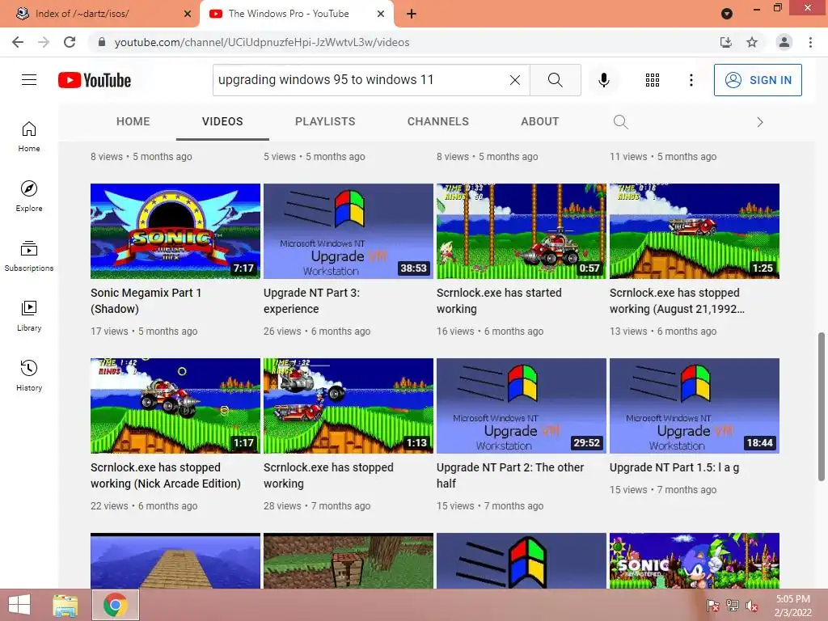Open File Explorer from taskbar

(x=65, y=605)
